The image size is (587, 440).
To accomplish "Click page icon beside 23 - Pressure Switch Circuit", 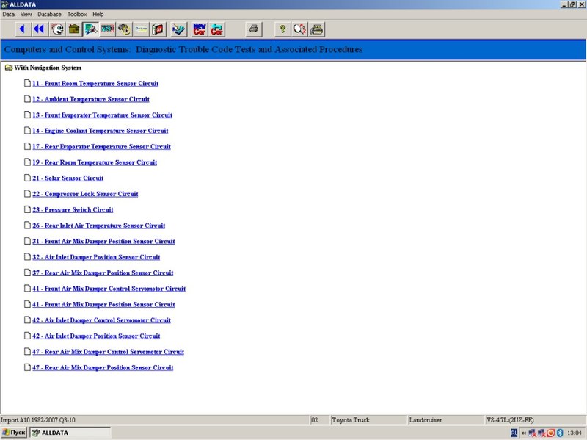I will [27, 209].
